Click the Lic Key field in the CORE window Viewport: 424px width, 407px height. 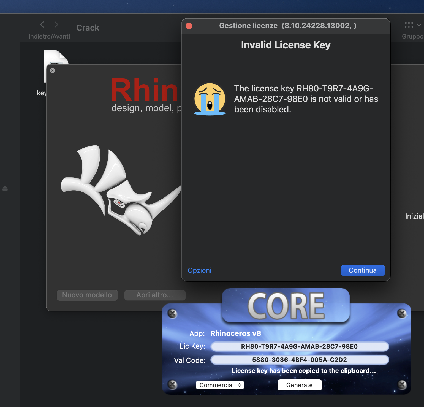(x=300, y=346)
